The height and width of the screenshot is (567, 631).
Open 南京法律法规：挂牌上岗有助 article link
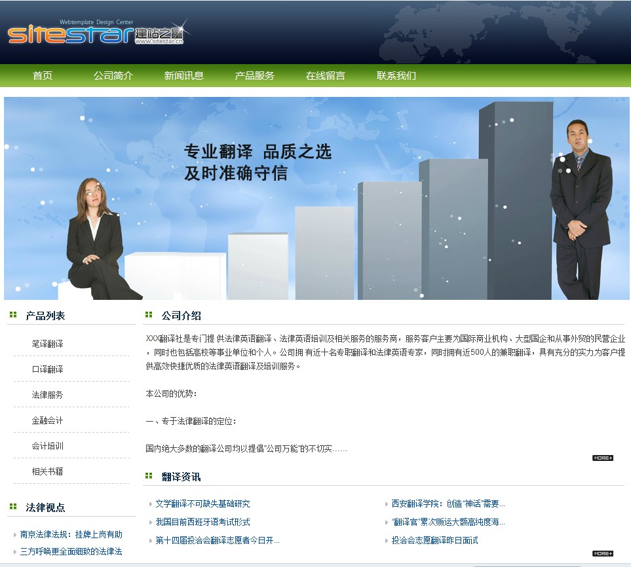pos(71,534)
